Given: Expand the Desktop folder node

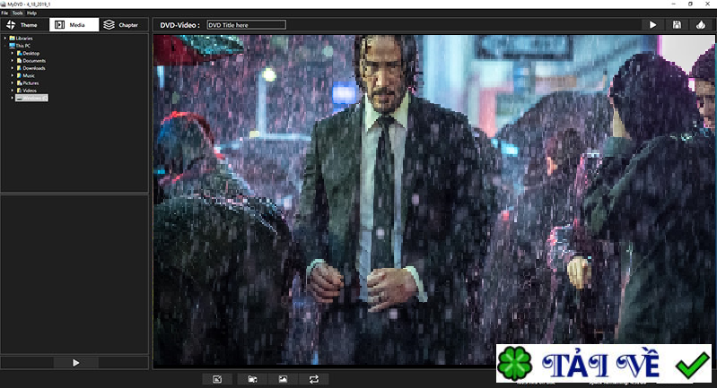Looking at the screenshot, I should click(x=13, y=54).
